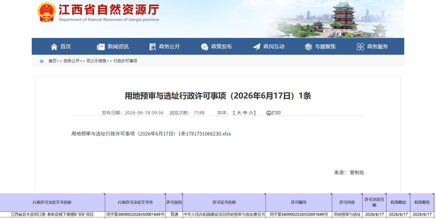Click the 行政许可决定文书号 column header
The height and width of the screenshot is (219, 436).
tap(136, 202)
